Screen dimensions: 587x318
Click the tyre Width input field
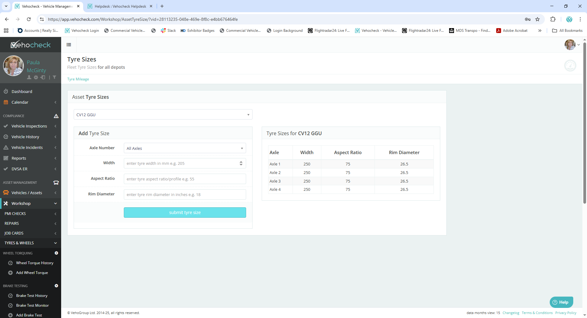(x=185, y=163)
